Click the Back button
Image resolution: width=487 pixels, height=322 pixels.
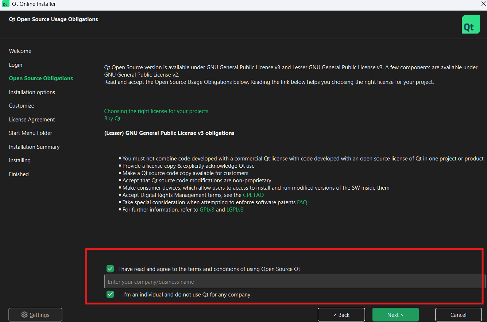pyautogui.click(x=341, y=315)
